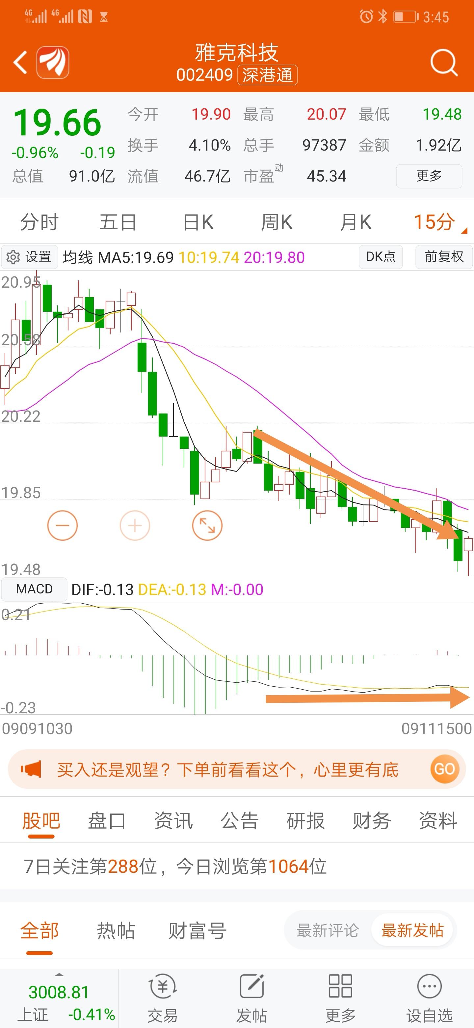
Task: Tap the 19.66 current price
Action: pos(57,123)
